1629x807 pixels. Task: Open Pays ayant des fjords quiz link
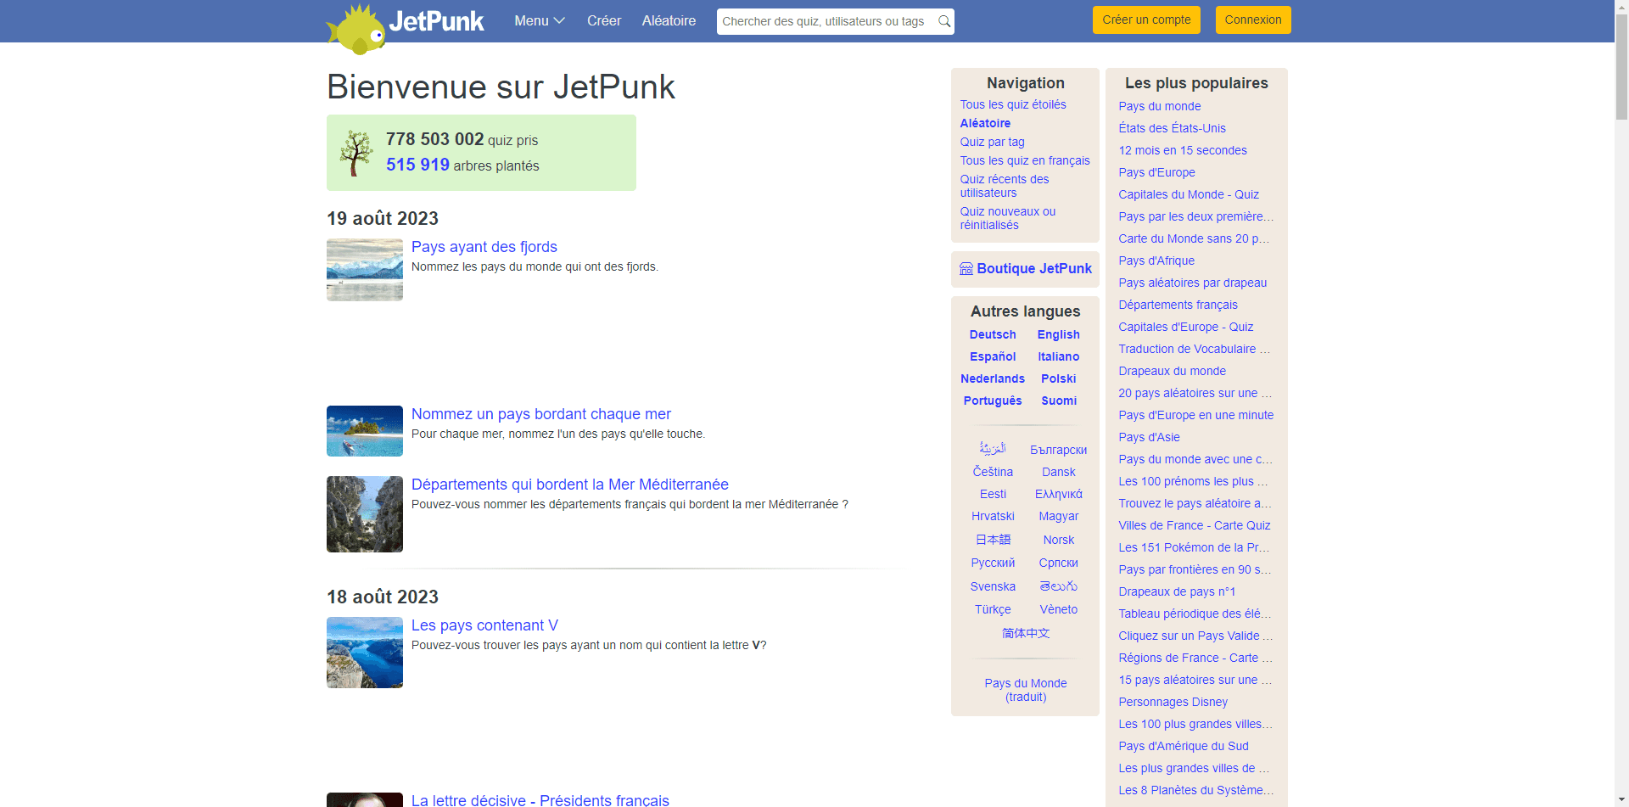pos(484,247)
